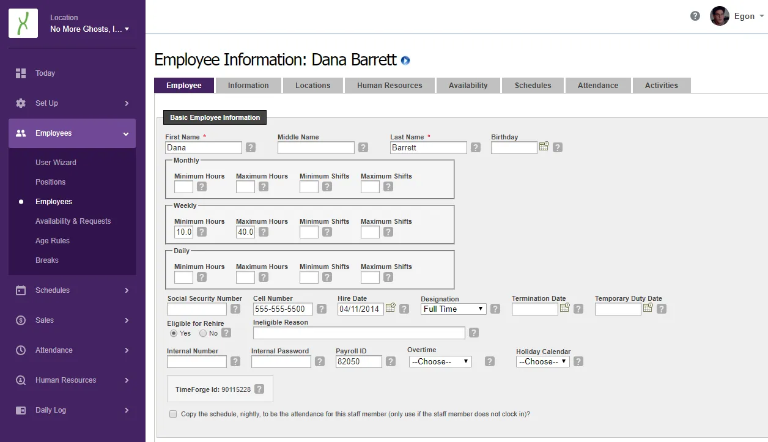Open the Today dashboard icon
The image size is (768, 442).
(x=21, y=73)
